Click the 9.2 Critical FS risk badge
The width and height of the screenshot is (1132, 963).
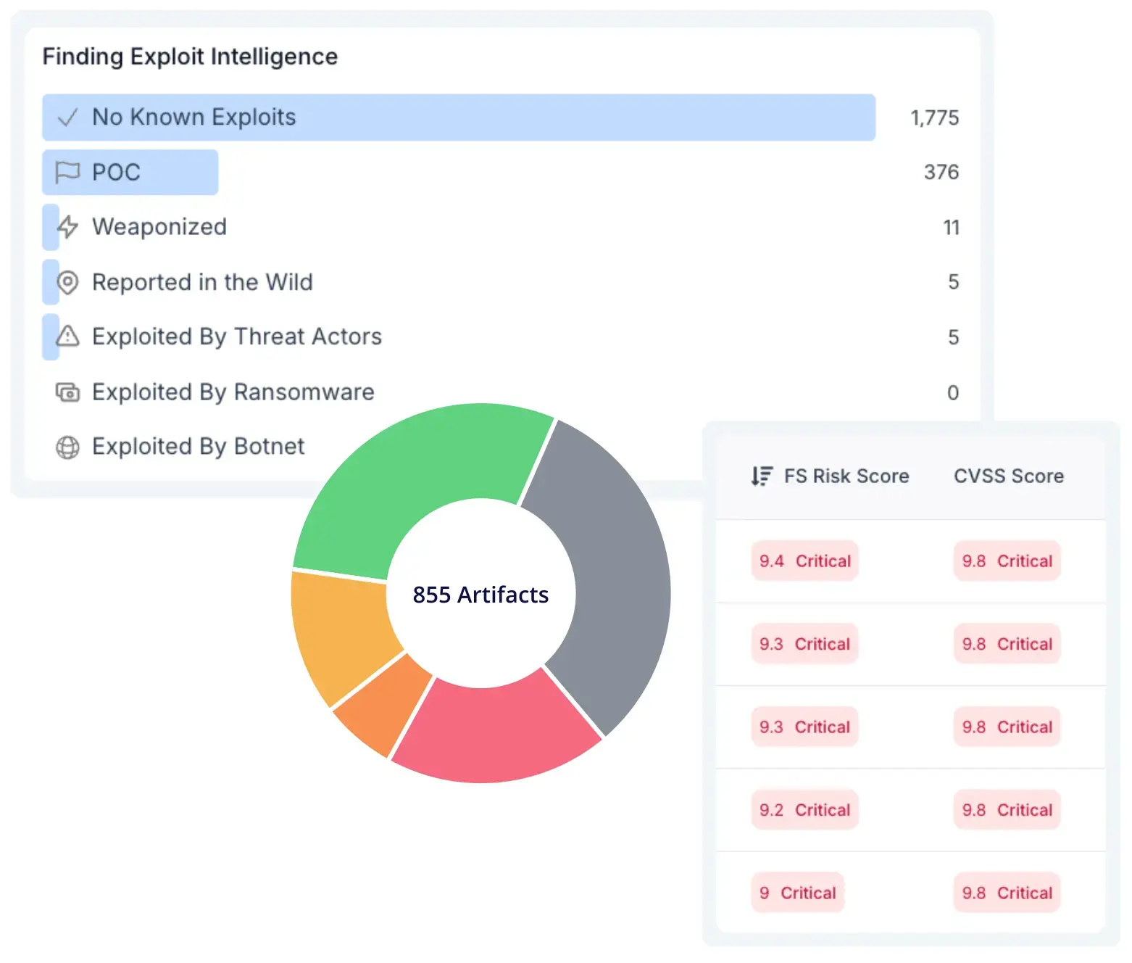804,810
